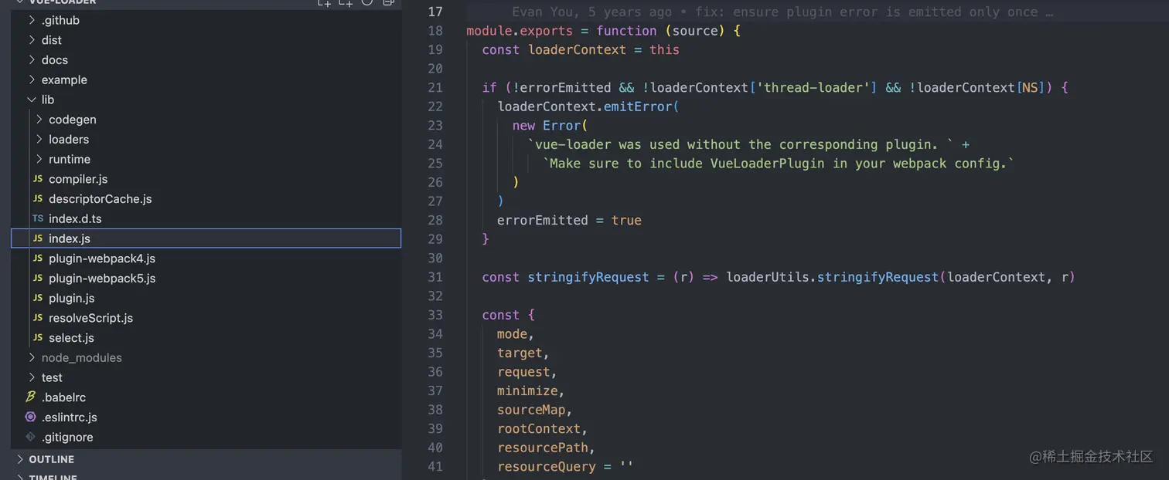Click line number 21 in the gutter

click(x=435, y=88)
